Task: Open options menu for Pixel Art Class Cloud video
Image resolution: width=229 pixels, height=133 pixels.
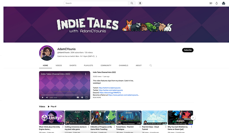Action: pyautogui.click(x=166, y=127)
